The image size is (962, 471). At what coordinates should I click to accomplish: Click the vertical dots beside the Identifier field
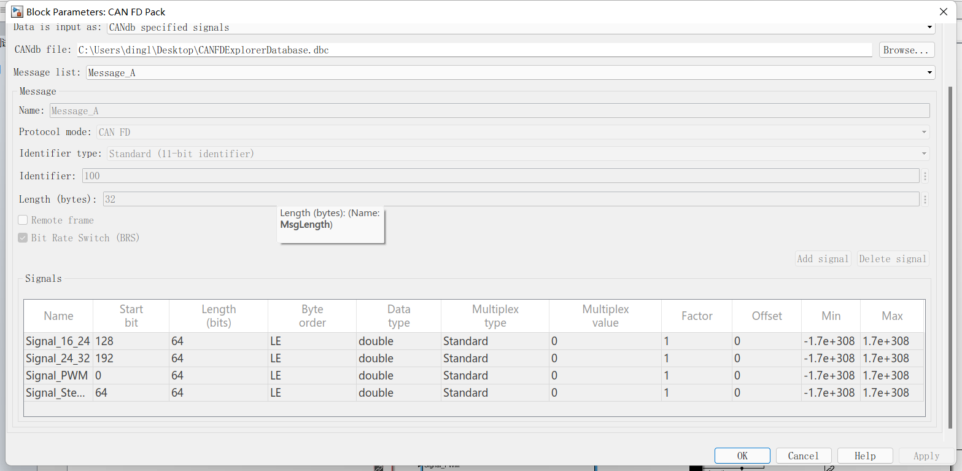925,176
